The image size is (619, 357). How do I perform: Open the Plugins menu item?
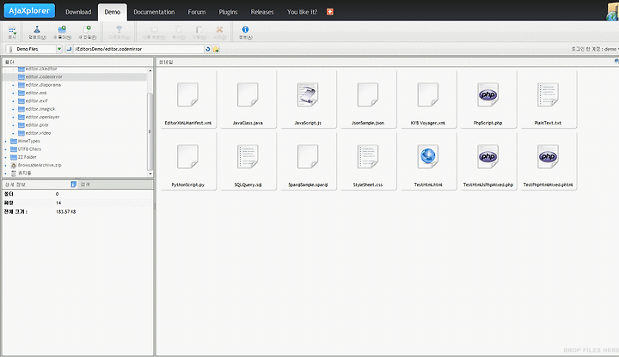(x=228, y=12)
